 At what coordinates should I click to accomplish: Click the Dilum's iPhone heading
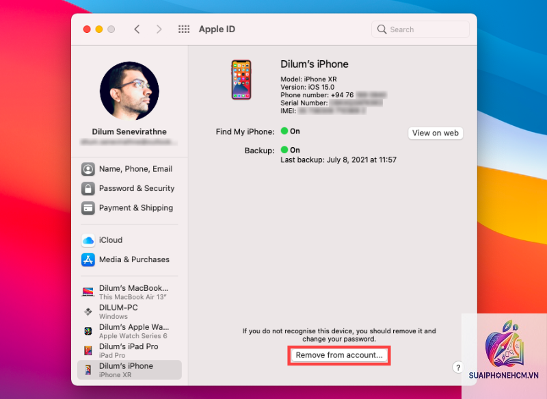tap(315, 64)
